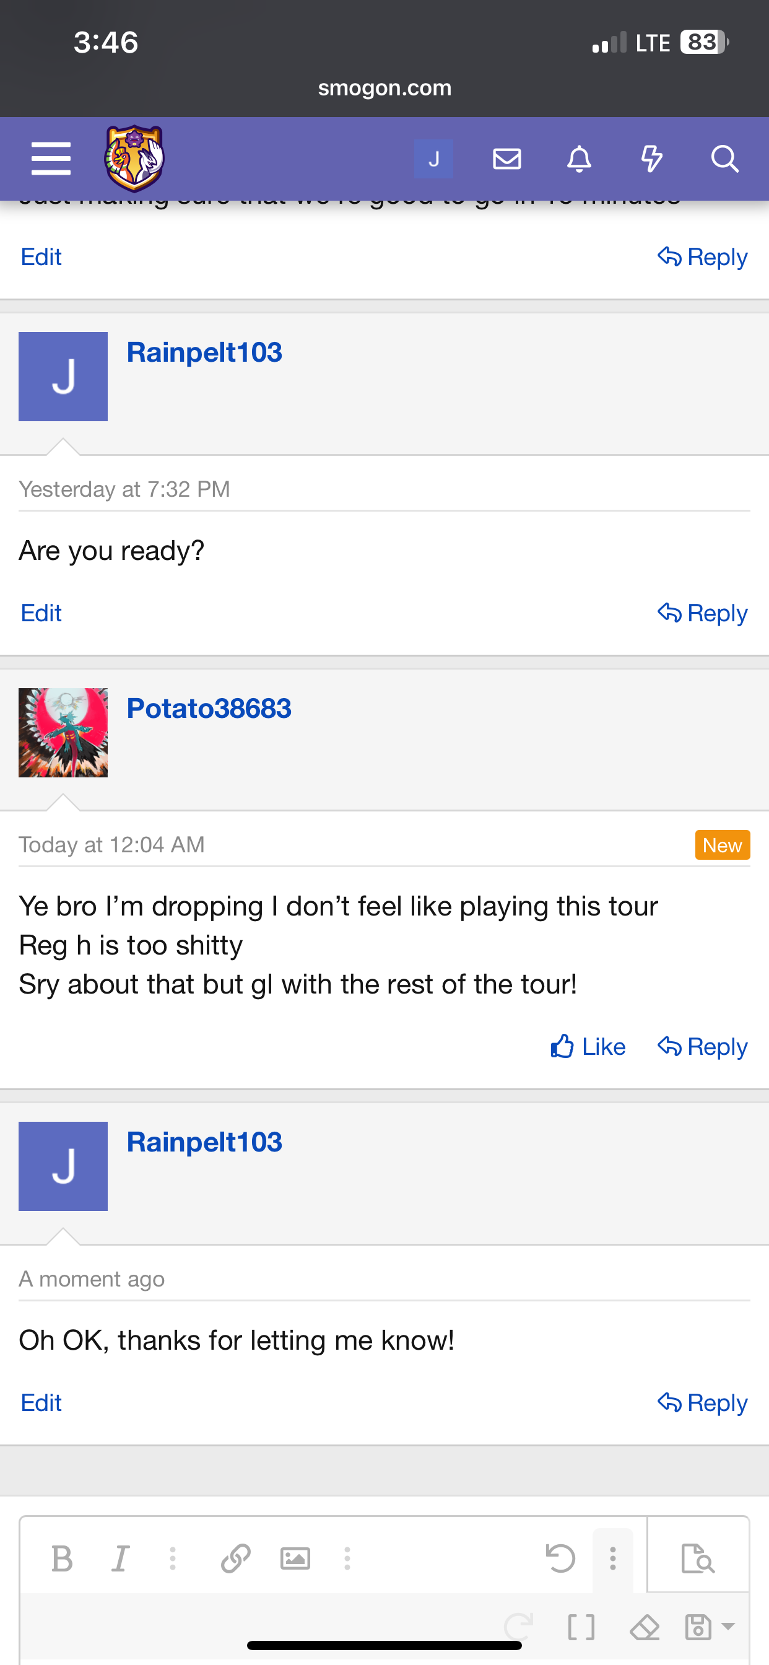Open the inbox envelope icon
769x1665 pixels.
[x=506, y=159]
